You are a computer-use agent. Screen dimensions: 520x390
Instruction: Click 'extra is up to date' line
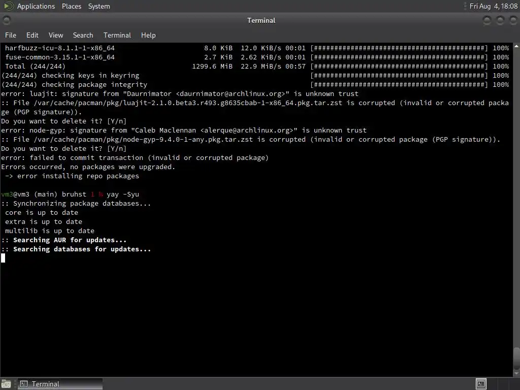coord(44,221)
